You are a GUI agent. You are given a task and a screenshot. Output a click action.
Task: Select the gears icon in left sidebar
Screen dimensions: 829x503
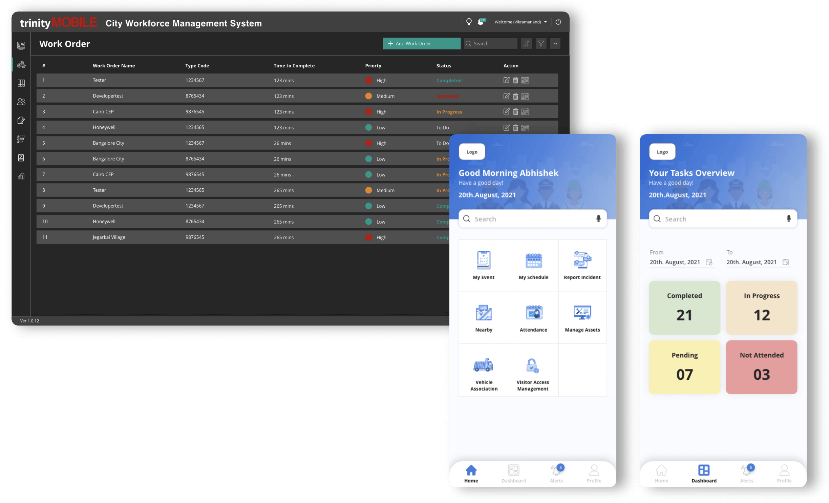tap(21, 64)
